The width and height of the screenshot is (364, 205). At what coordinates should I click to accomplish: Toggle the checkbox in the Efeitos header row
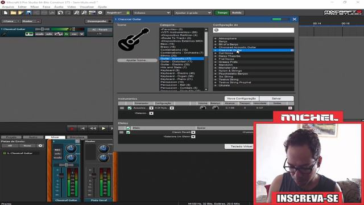(128, 128)
